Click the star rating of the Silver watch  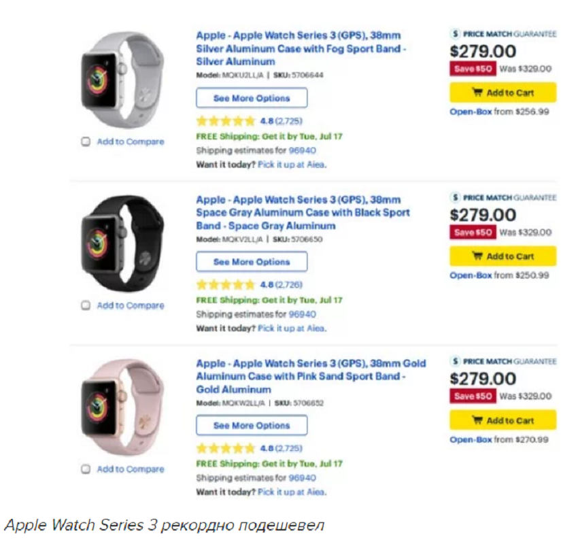(225, 121)
